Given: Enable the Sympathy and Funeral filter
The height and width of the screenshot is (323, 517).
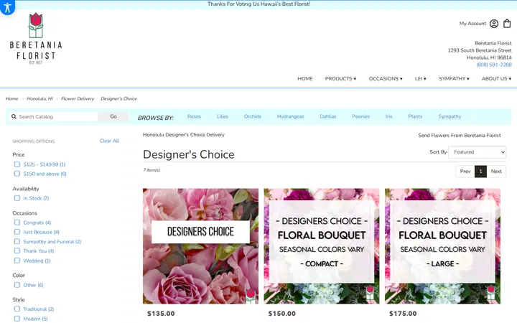Looking at the screenshot, I should point(17,242).
